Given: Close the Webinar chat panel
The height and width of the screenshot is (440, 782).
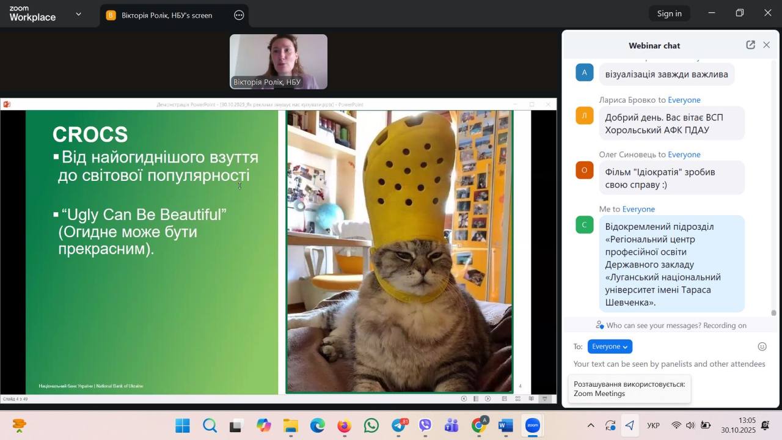Looking at the screenshot, I should pos(766,45).
